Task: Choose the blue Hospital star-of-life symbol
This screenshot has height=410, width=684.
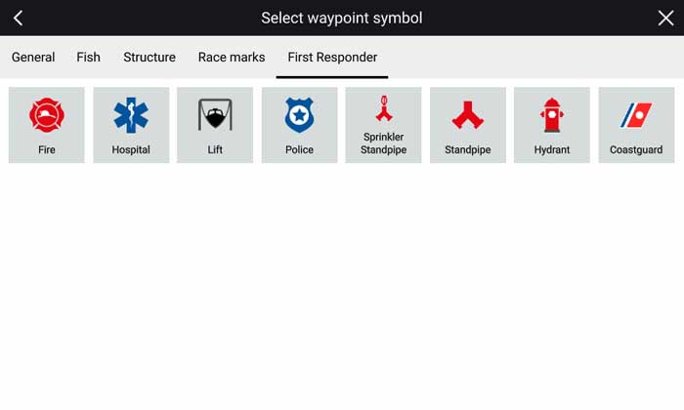Action: pos(131,116)
